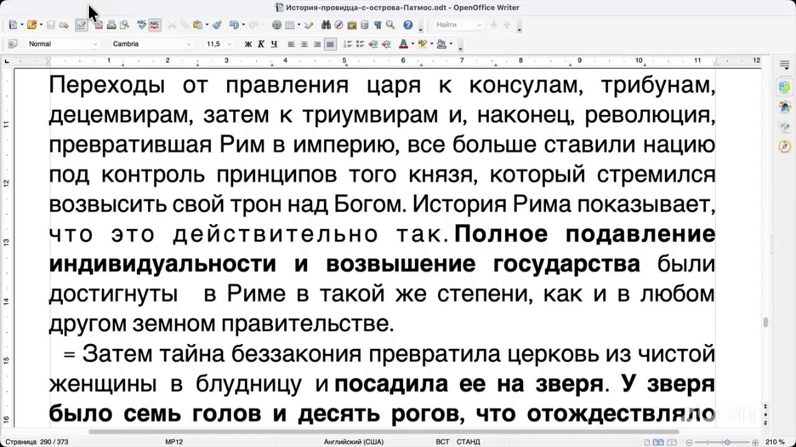Align paragraph left
Viewport: 796px width, 447px height.
(x=291, y=44)
